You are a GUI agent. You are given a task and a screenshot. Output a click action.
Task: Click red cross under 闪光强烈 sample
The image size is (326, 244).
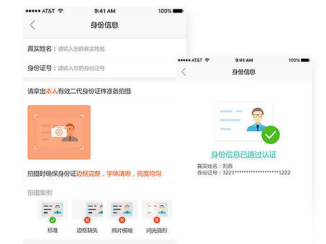pos(157,220)
